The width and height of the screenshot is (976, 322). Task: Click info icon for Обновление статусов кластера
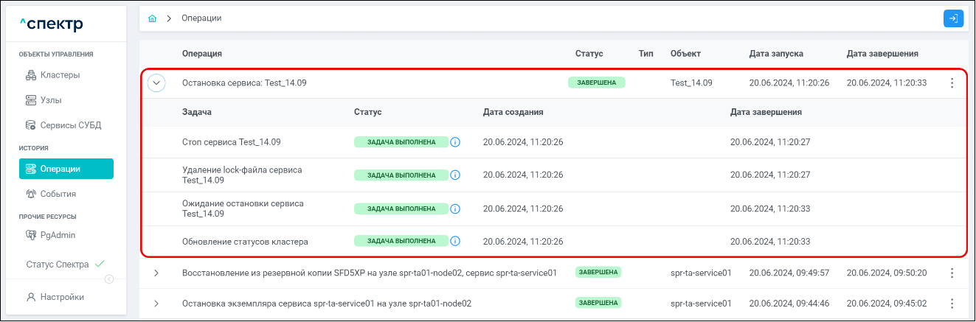point(455,241)
